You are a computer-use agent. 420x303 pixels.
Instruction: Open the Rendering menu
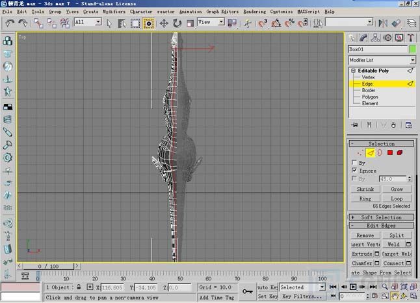254,12
